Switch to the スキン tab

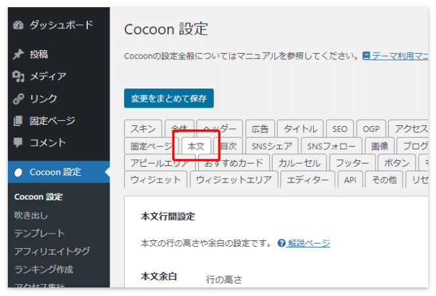tap(143, 129)
